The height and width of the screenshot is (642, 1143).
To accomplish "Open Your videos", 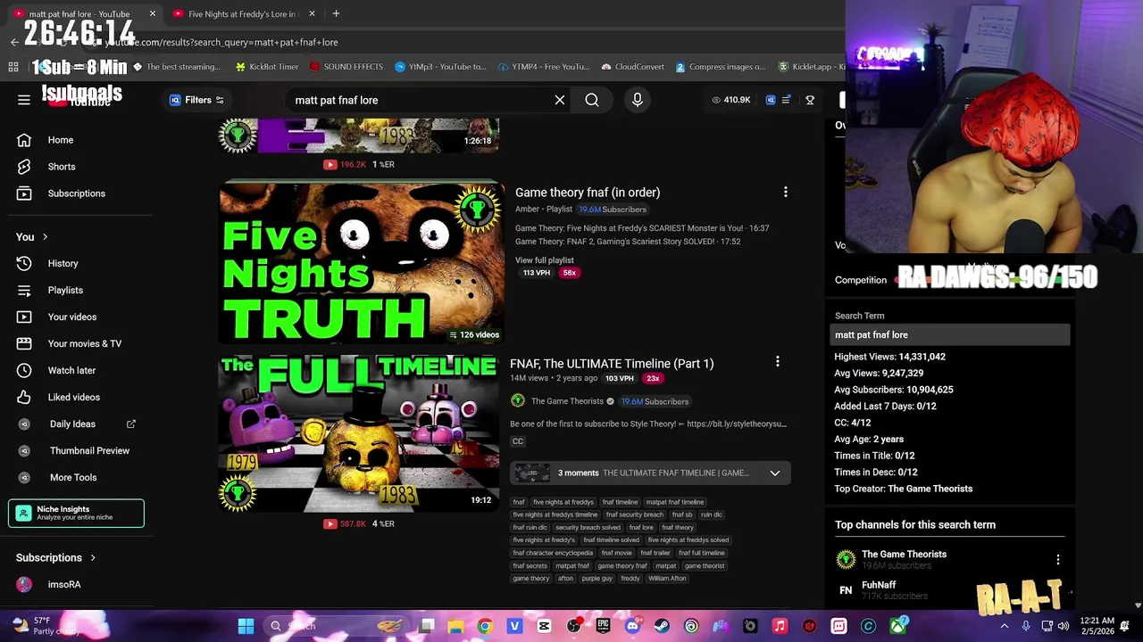I will point(71,317).
